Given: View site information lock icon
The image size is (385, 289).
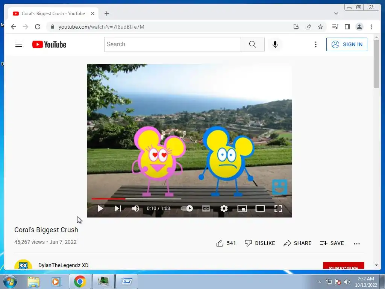Looking at the screenshot, I should [52, 27].
